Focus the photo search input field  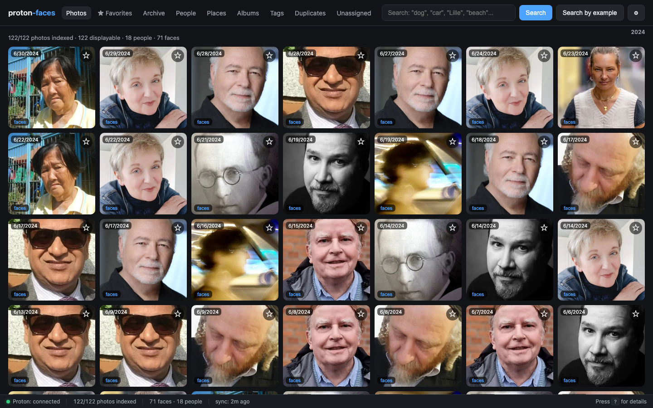click(x=448, y=13)
